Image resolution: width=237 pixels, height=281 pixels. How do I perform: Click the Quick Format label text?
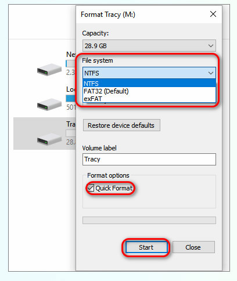114,188
